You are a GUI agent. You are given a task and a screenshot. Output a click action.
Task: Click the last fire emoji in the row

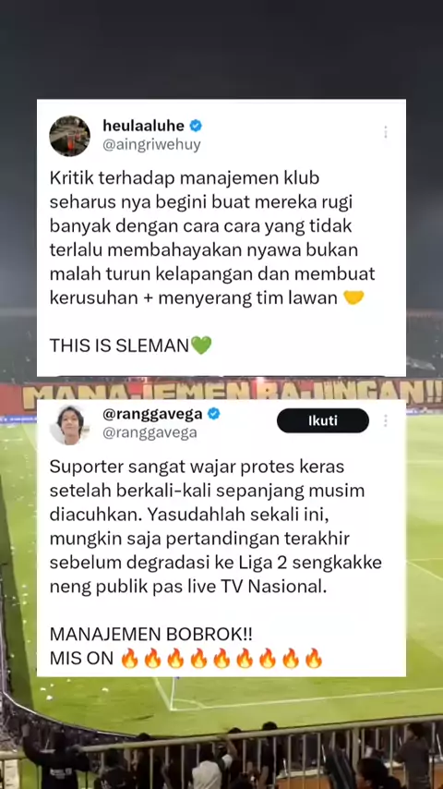coord(314,658)
